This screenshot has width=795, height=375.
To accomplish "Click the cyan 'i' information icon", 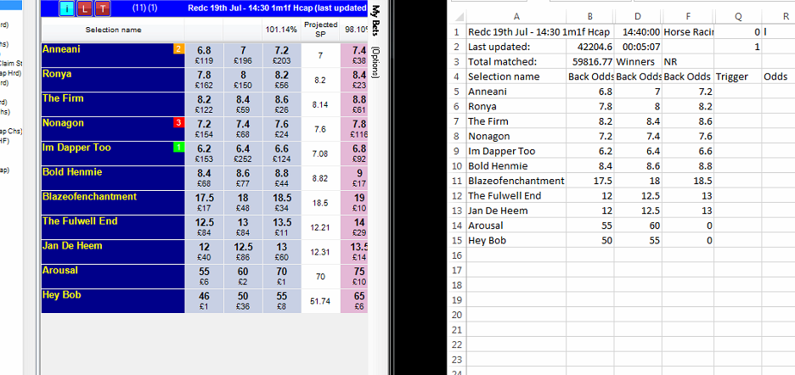I will (x=67, y=8).
